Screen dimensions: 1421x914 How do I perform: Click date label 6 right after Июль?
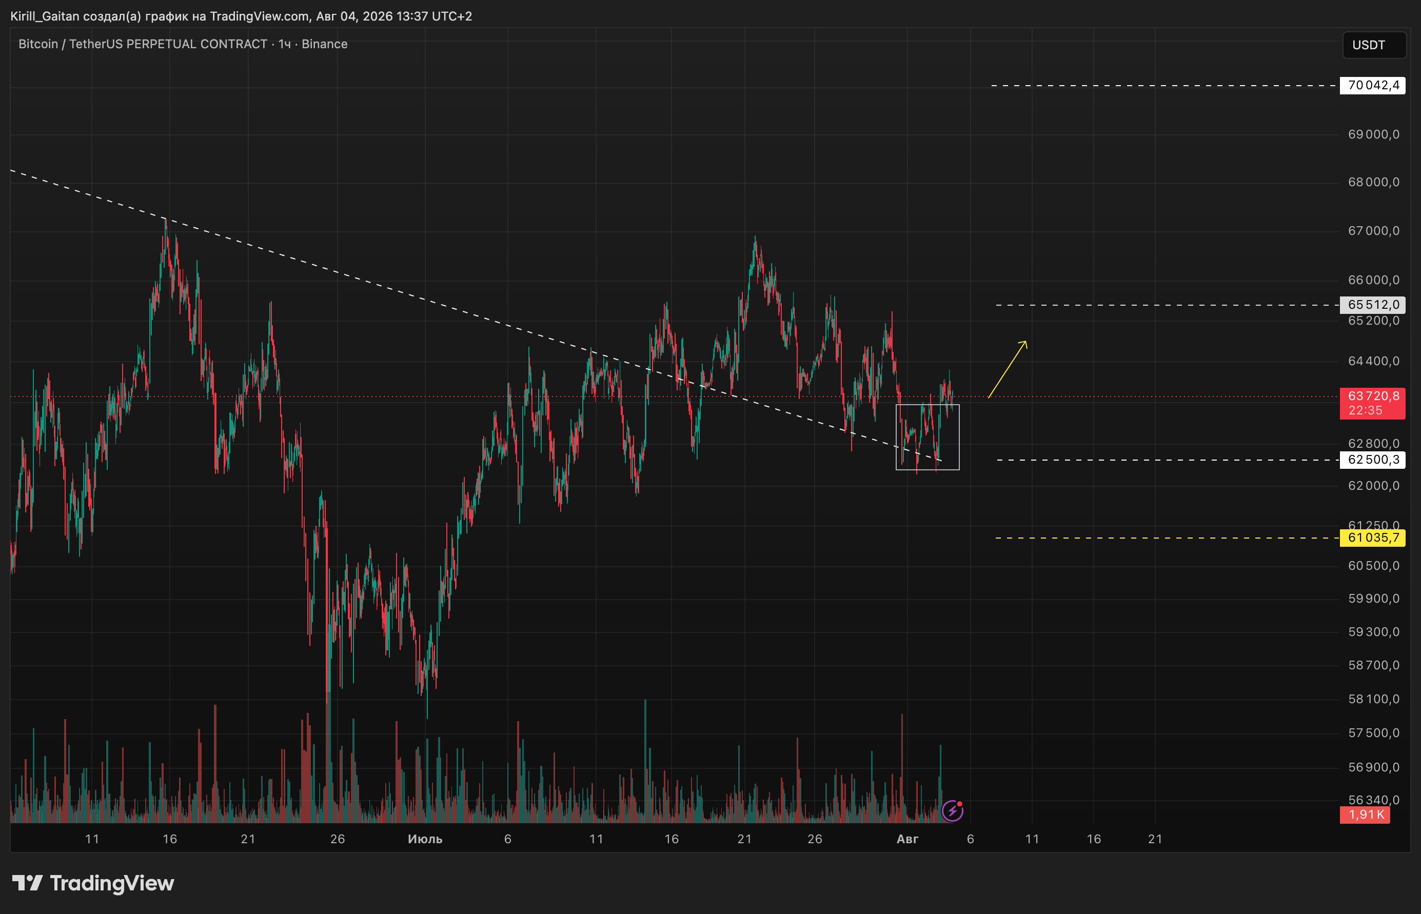507,839
